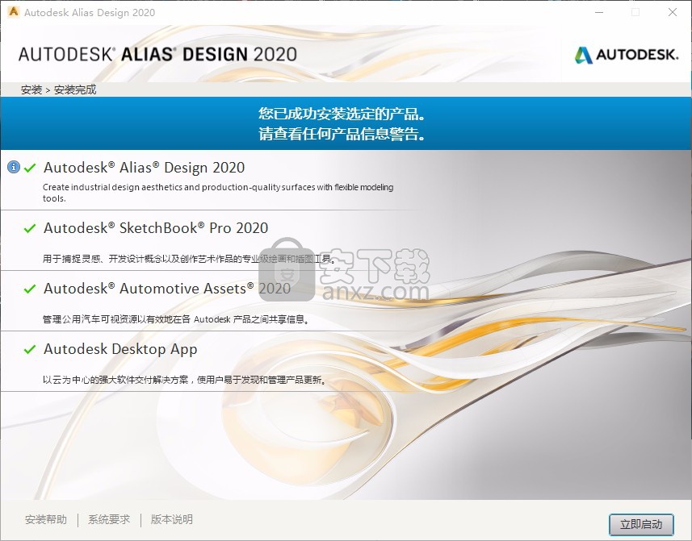The width and height of the screenshot is (692, 541).
Task: Click the green checkmark next to Alias Design 2020
Action: 30,168
